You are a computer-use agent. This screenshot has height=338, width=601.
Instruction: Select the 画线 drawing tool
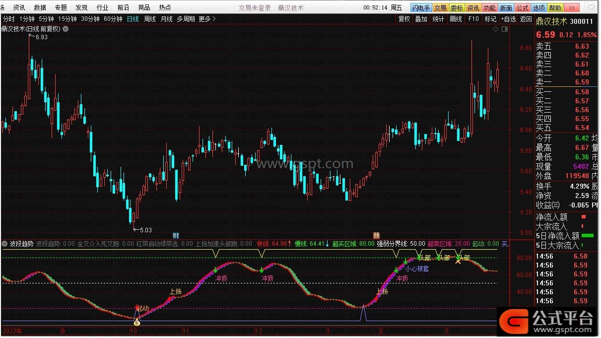(456, 19)
